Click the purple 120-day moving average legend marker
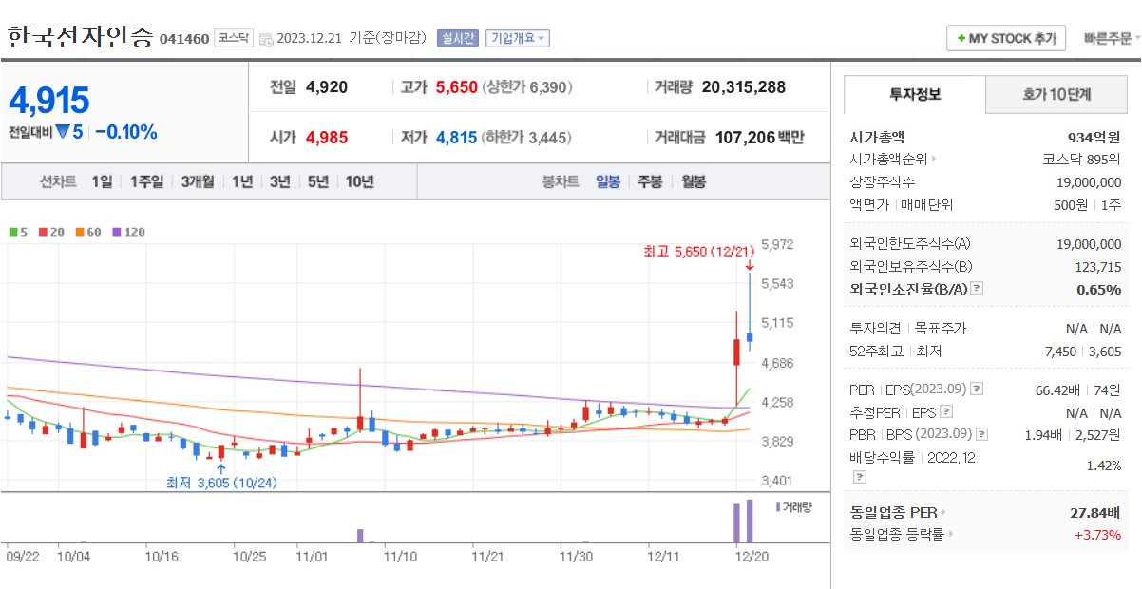Viewport: 1142px width, 589px height. coord(116,232)
